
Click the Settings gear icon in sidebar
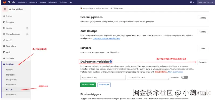4,64
